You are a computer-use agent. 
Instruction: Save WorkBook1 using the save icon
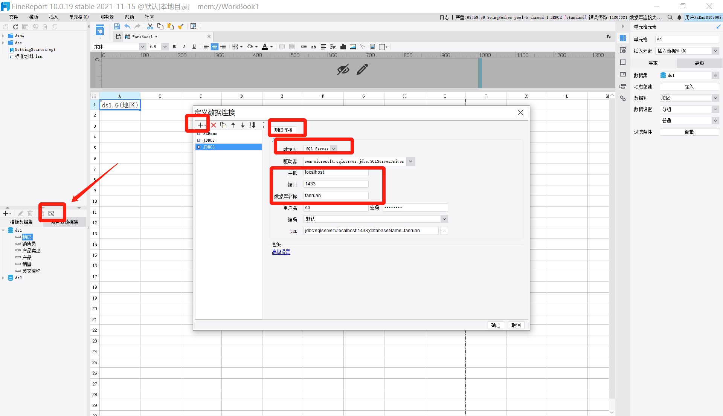[117, 26]
